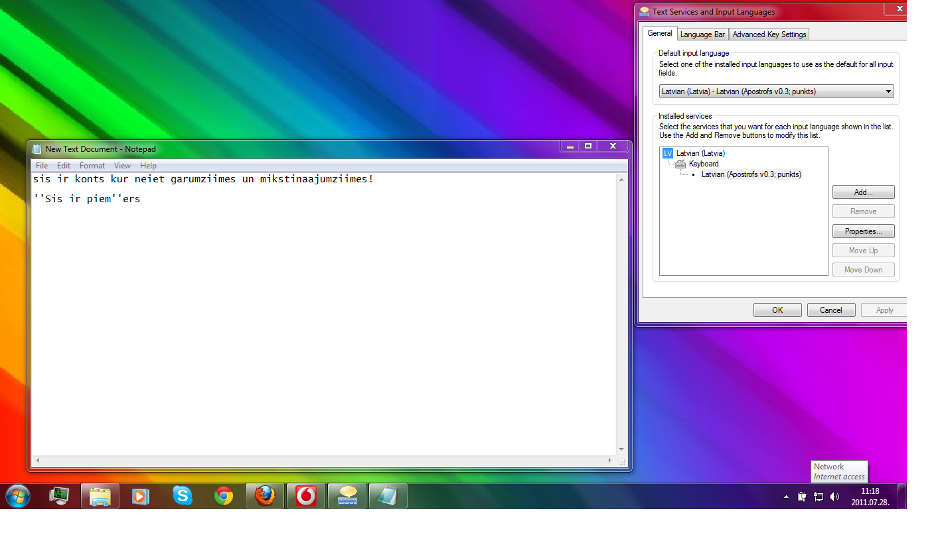Switch to the General tab
The height and width of the screenshot is (543, 938).
click(x=660, y=33)
